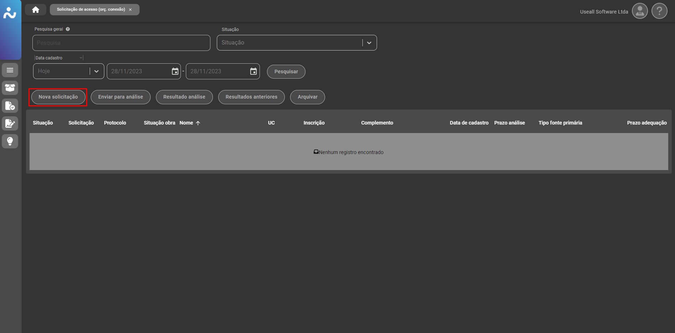Click the open box sidebar icon
The height and width of the screenshot is (333, 675).
tap(10, 88)
